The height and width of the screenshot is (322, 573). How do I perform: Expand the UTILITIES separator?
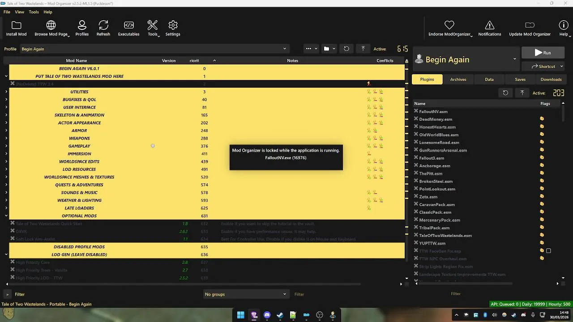coord(6,92)
